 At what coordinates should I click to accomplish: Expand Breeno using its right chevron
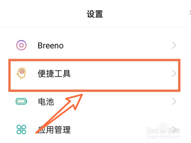[174, 45]
